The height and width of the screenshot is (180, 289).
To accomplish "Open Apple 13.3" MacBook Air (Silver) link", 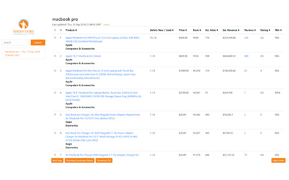I will (83, 56).
